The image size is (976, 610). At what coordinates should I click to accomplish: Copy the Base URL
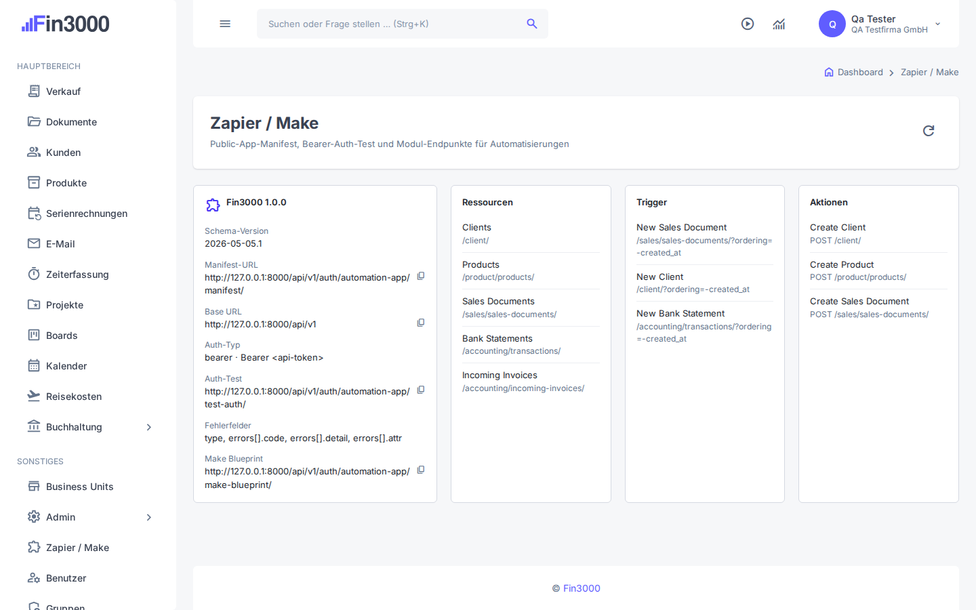click(421, 323)
